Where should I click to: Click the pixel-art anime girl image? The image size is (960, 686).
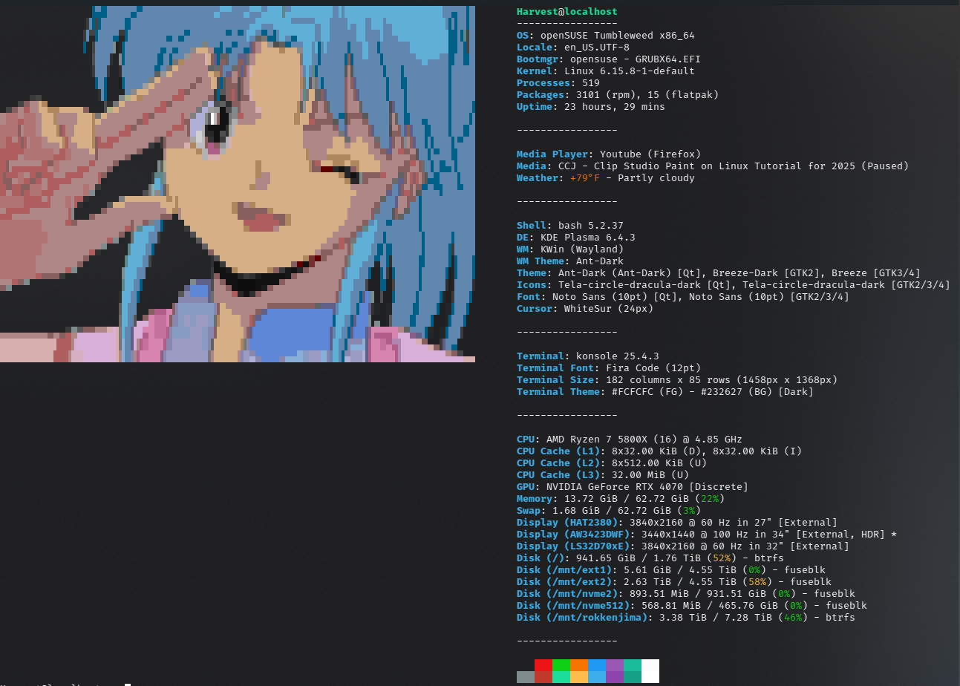tap(238, 184)
